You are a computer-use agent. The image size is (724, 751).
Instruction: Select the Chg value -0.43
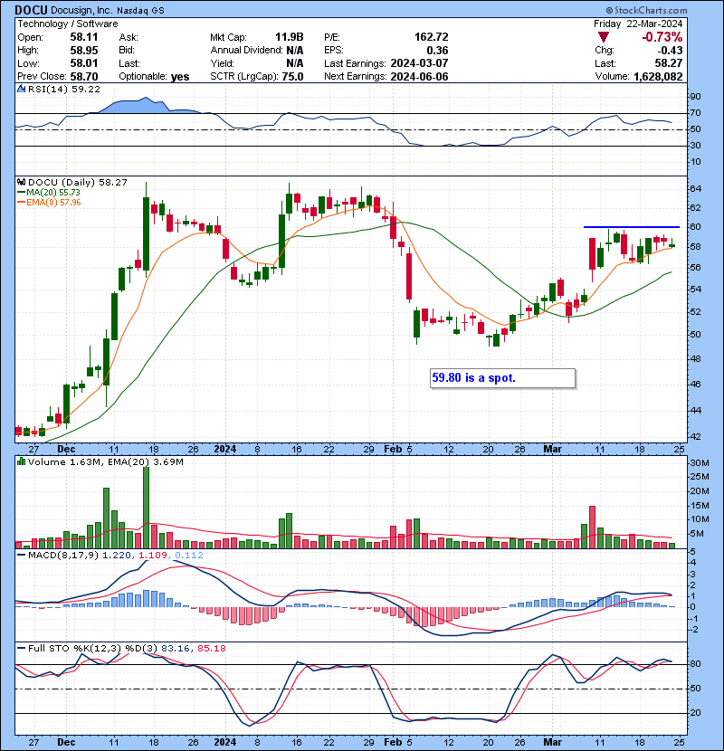point(670,51)
